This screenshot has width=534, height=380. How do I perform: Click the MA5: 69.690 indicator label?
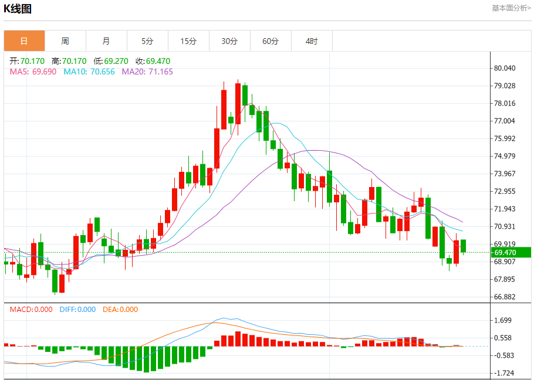[33, 72]
